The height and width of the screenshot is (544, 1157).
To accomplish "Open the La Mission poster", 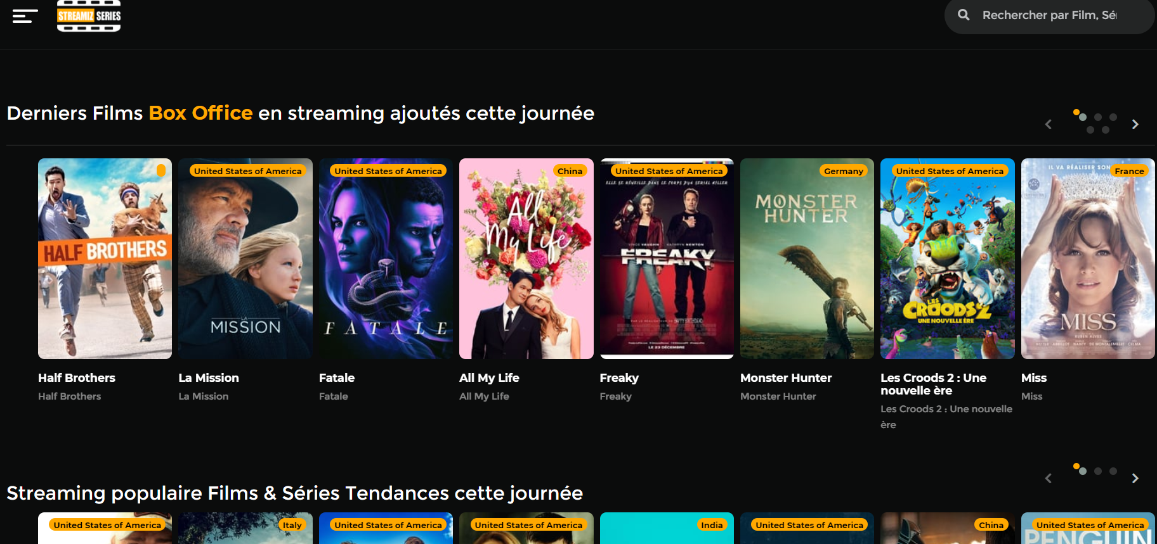I will pos(245,258).
